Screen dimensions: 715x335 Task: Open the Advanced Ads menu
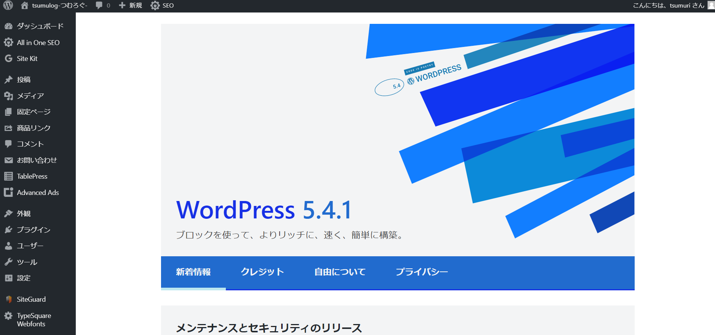click(38, 192)
